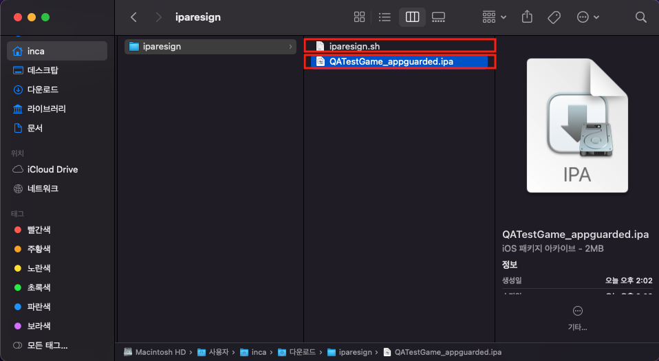Open the group-by dropdown menu
659x361 pixels.
point(495,17)
